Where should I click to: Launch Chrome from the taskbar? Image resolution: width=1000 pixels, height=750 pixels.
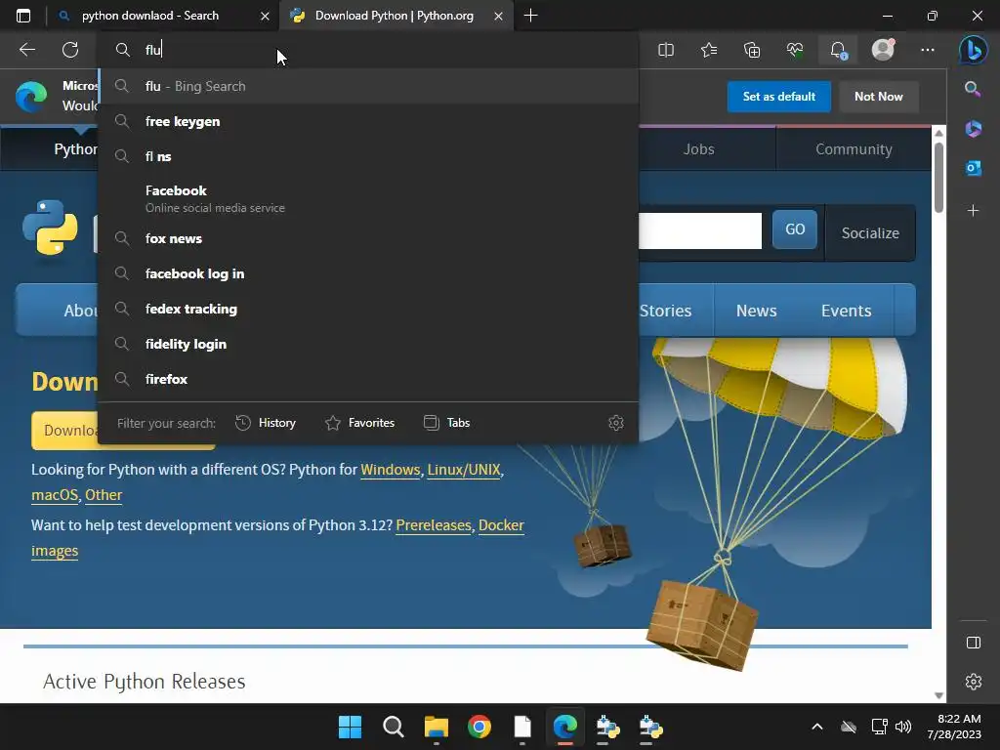pos(479,727)
